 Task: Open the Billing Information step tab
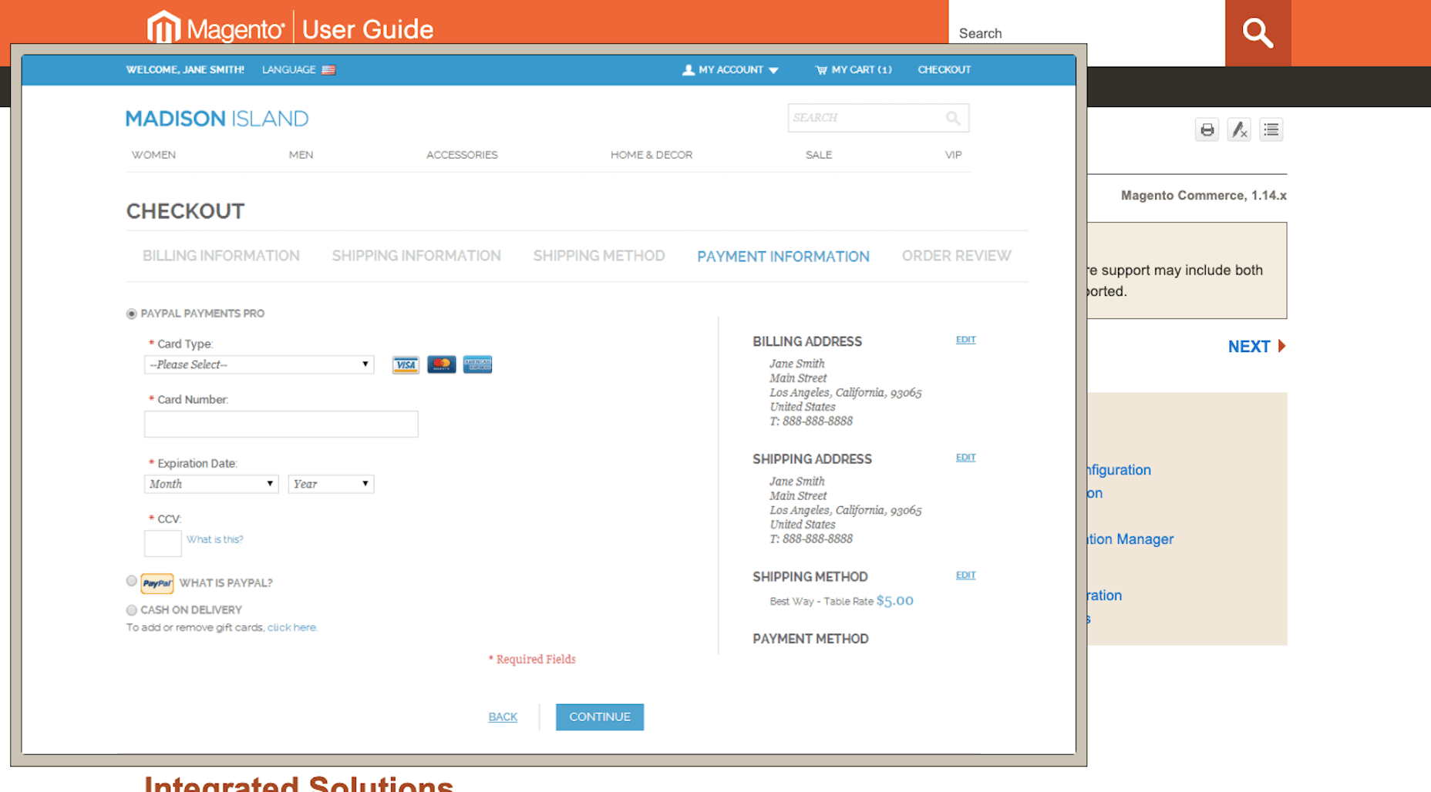[221, 256]
